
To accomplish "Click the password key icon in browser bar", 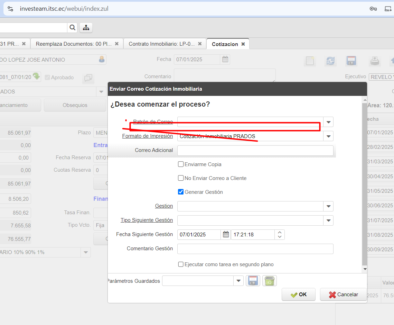I will (373, 9).
